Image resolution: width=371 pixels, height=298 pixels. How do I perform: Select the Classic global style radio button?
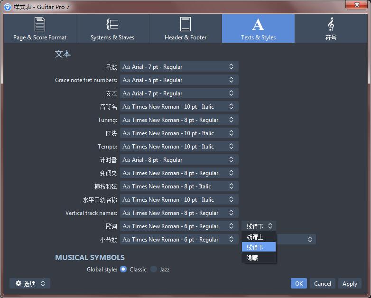[123, 269]
